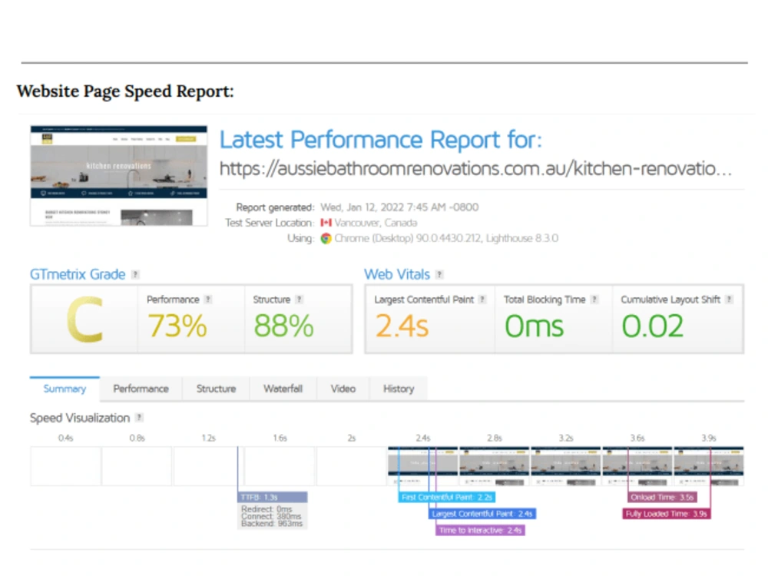Click the 73% Performance score
The height and width of the screenshot is (576, 768).
coord(177,326)
